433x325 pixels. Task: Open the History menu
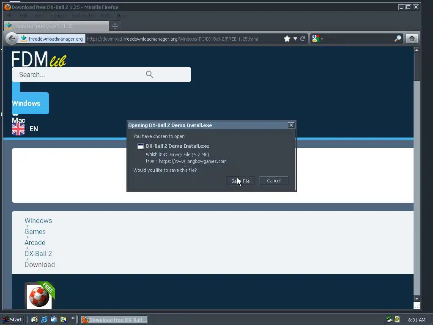58,16
